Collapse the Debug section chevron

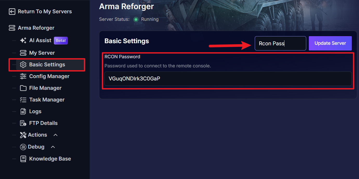pos(53,147)
